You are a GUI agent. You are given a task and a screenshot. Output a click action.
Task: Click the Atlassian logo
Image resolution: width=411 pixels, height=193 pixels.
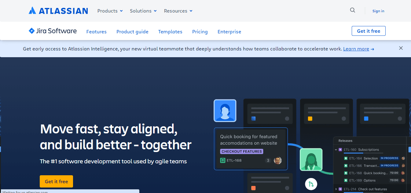point(58,11)
